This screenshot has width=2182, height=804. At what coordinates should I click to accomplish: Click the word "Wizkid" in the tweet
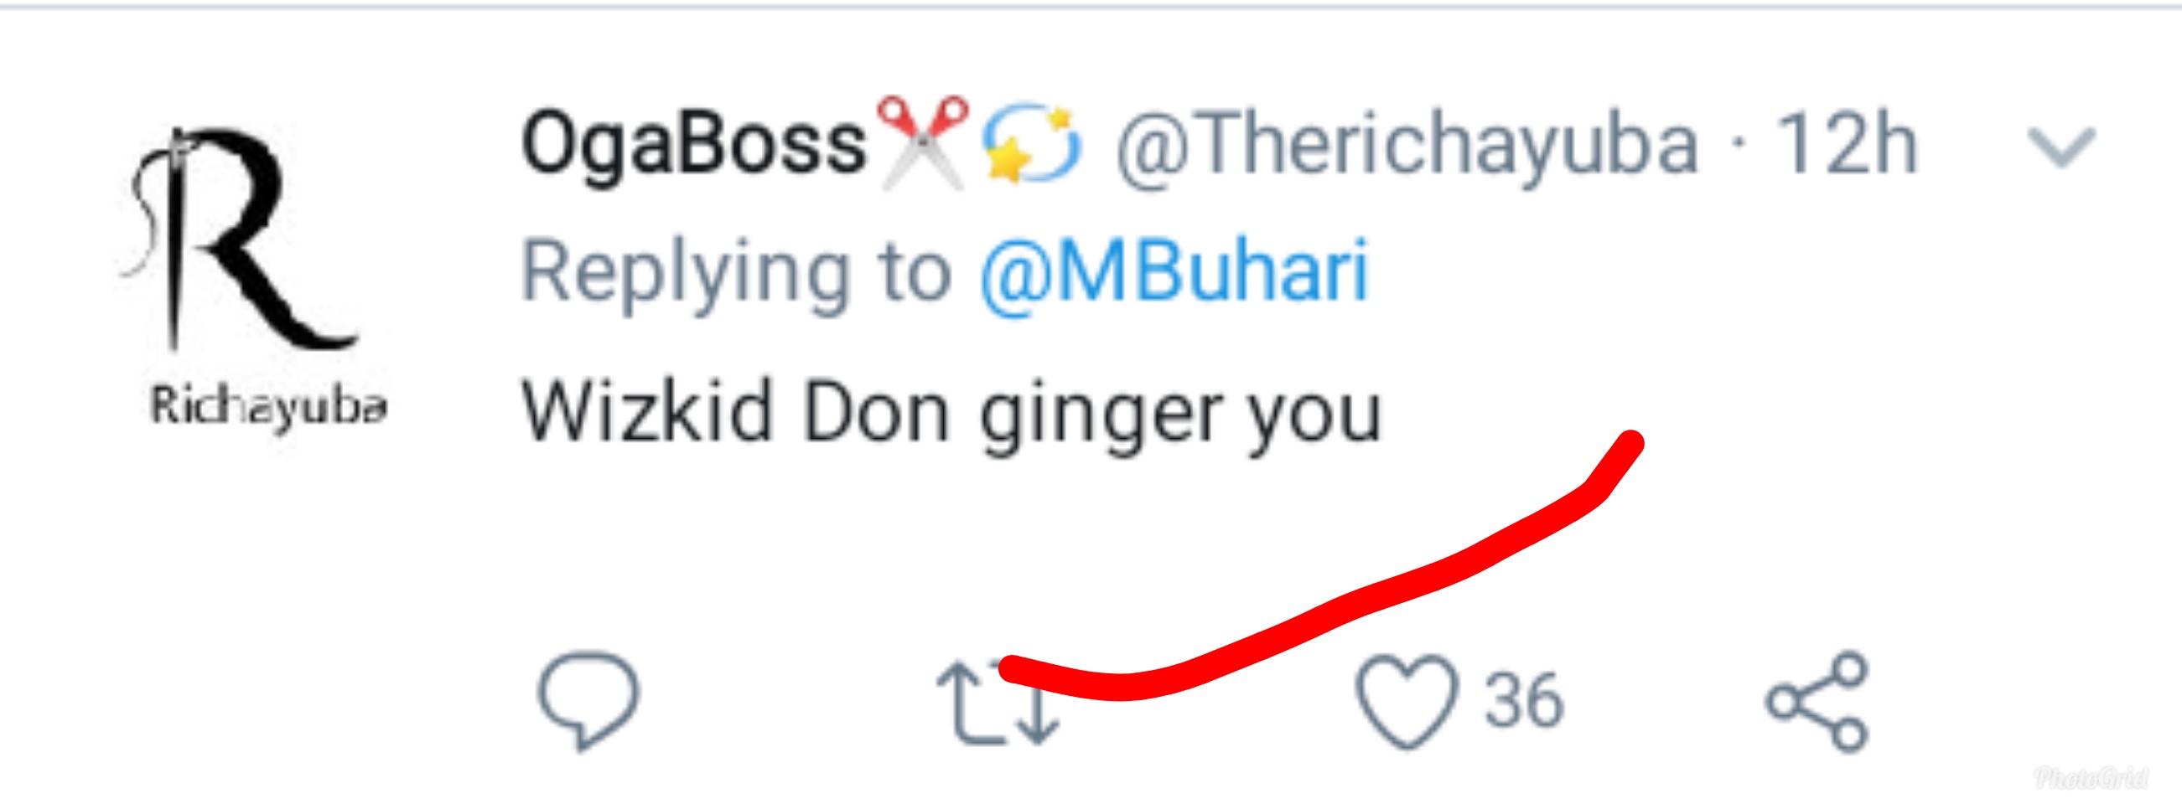pos(648,412)
